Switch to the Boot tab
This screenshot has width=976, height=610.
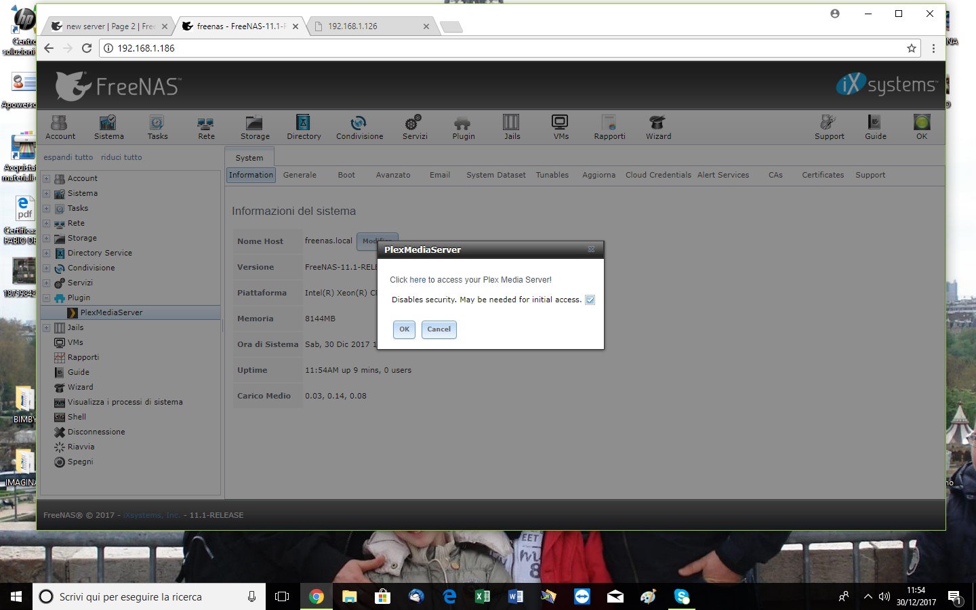point(346,175)
